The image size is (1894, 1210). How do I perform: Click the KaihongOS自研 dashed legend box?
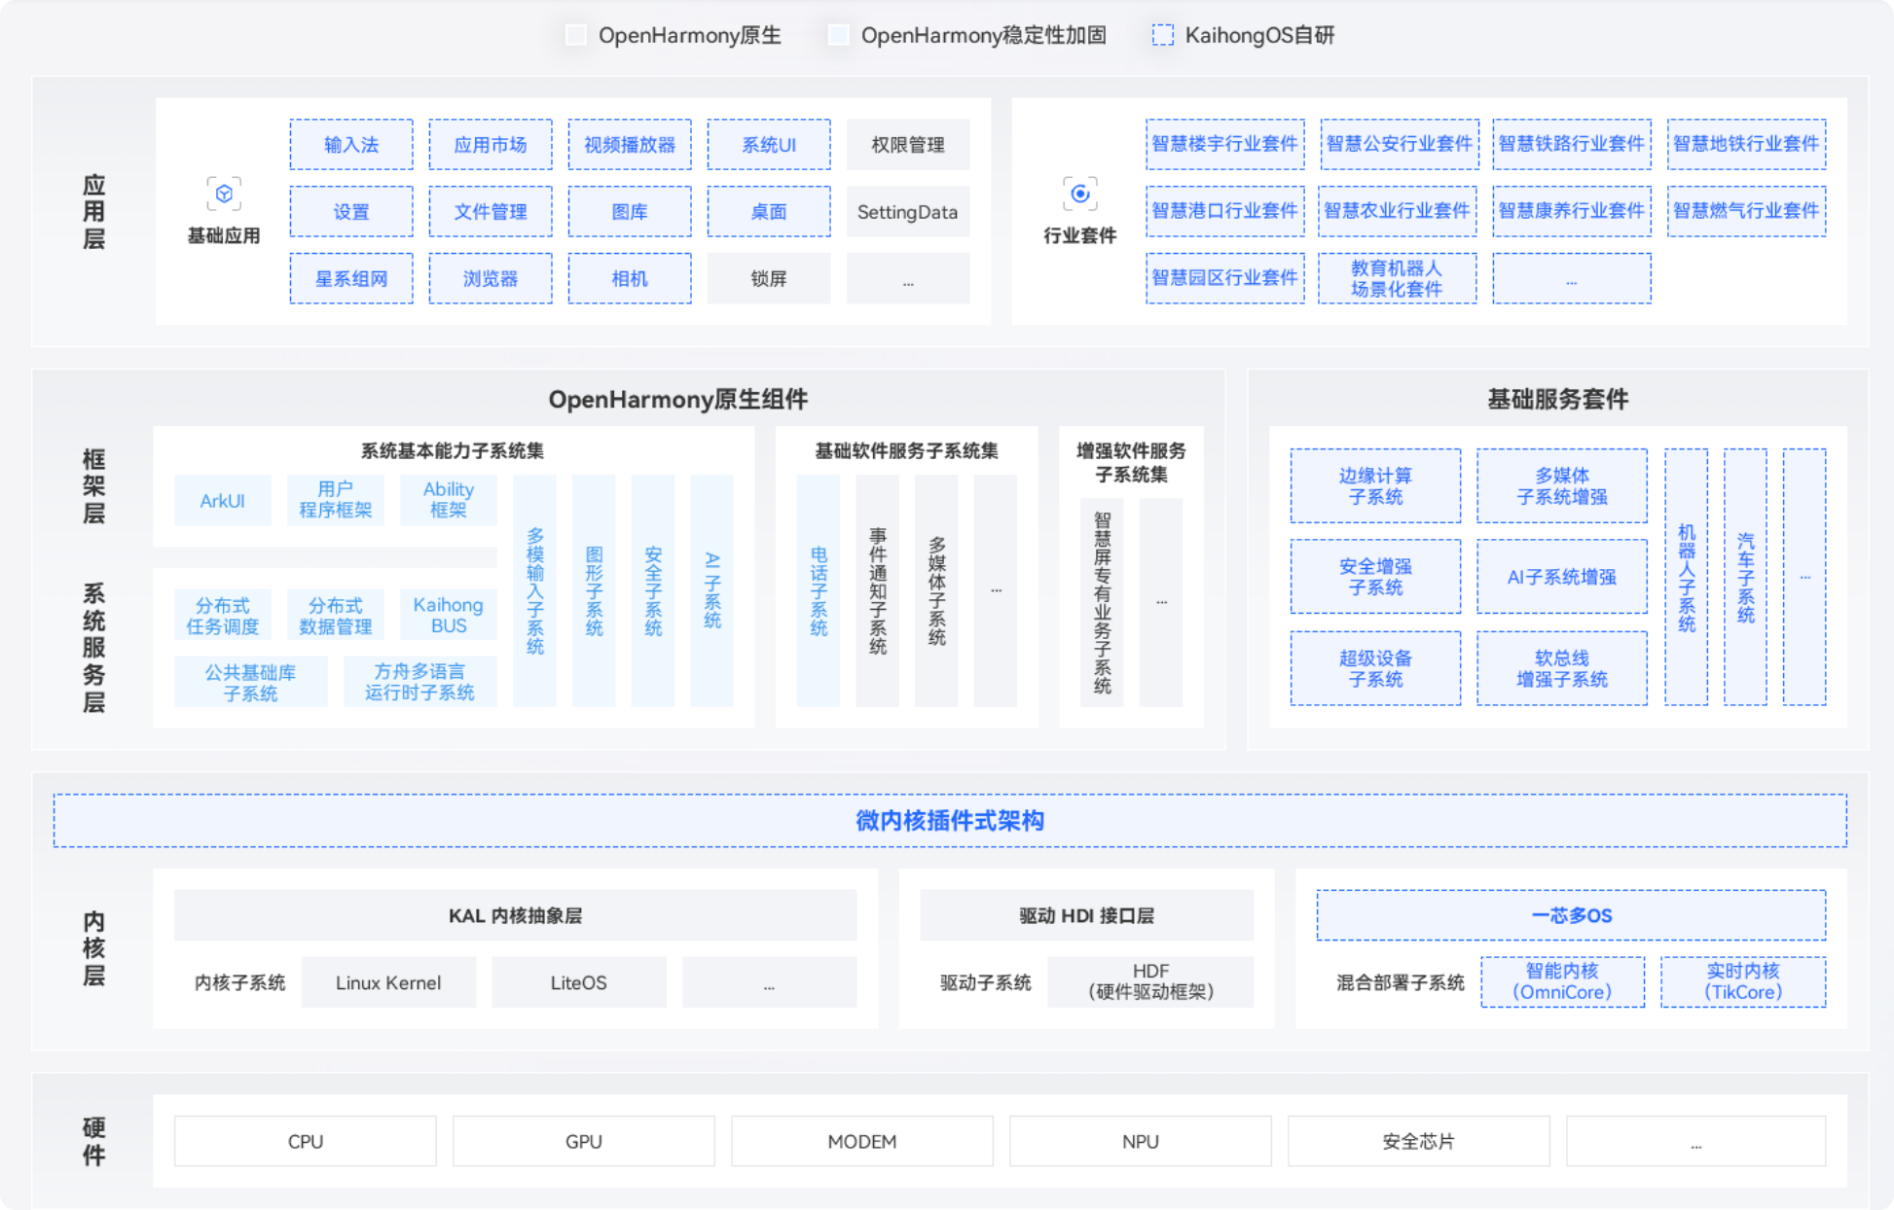[1162, 35]
